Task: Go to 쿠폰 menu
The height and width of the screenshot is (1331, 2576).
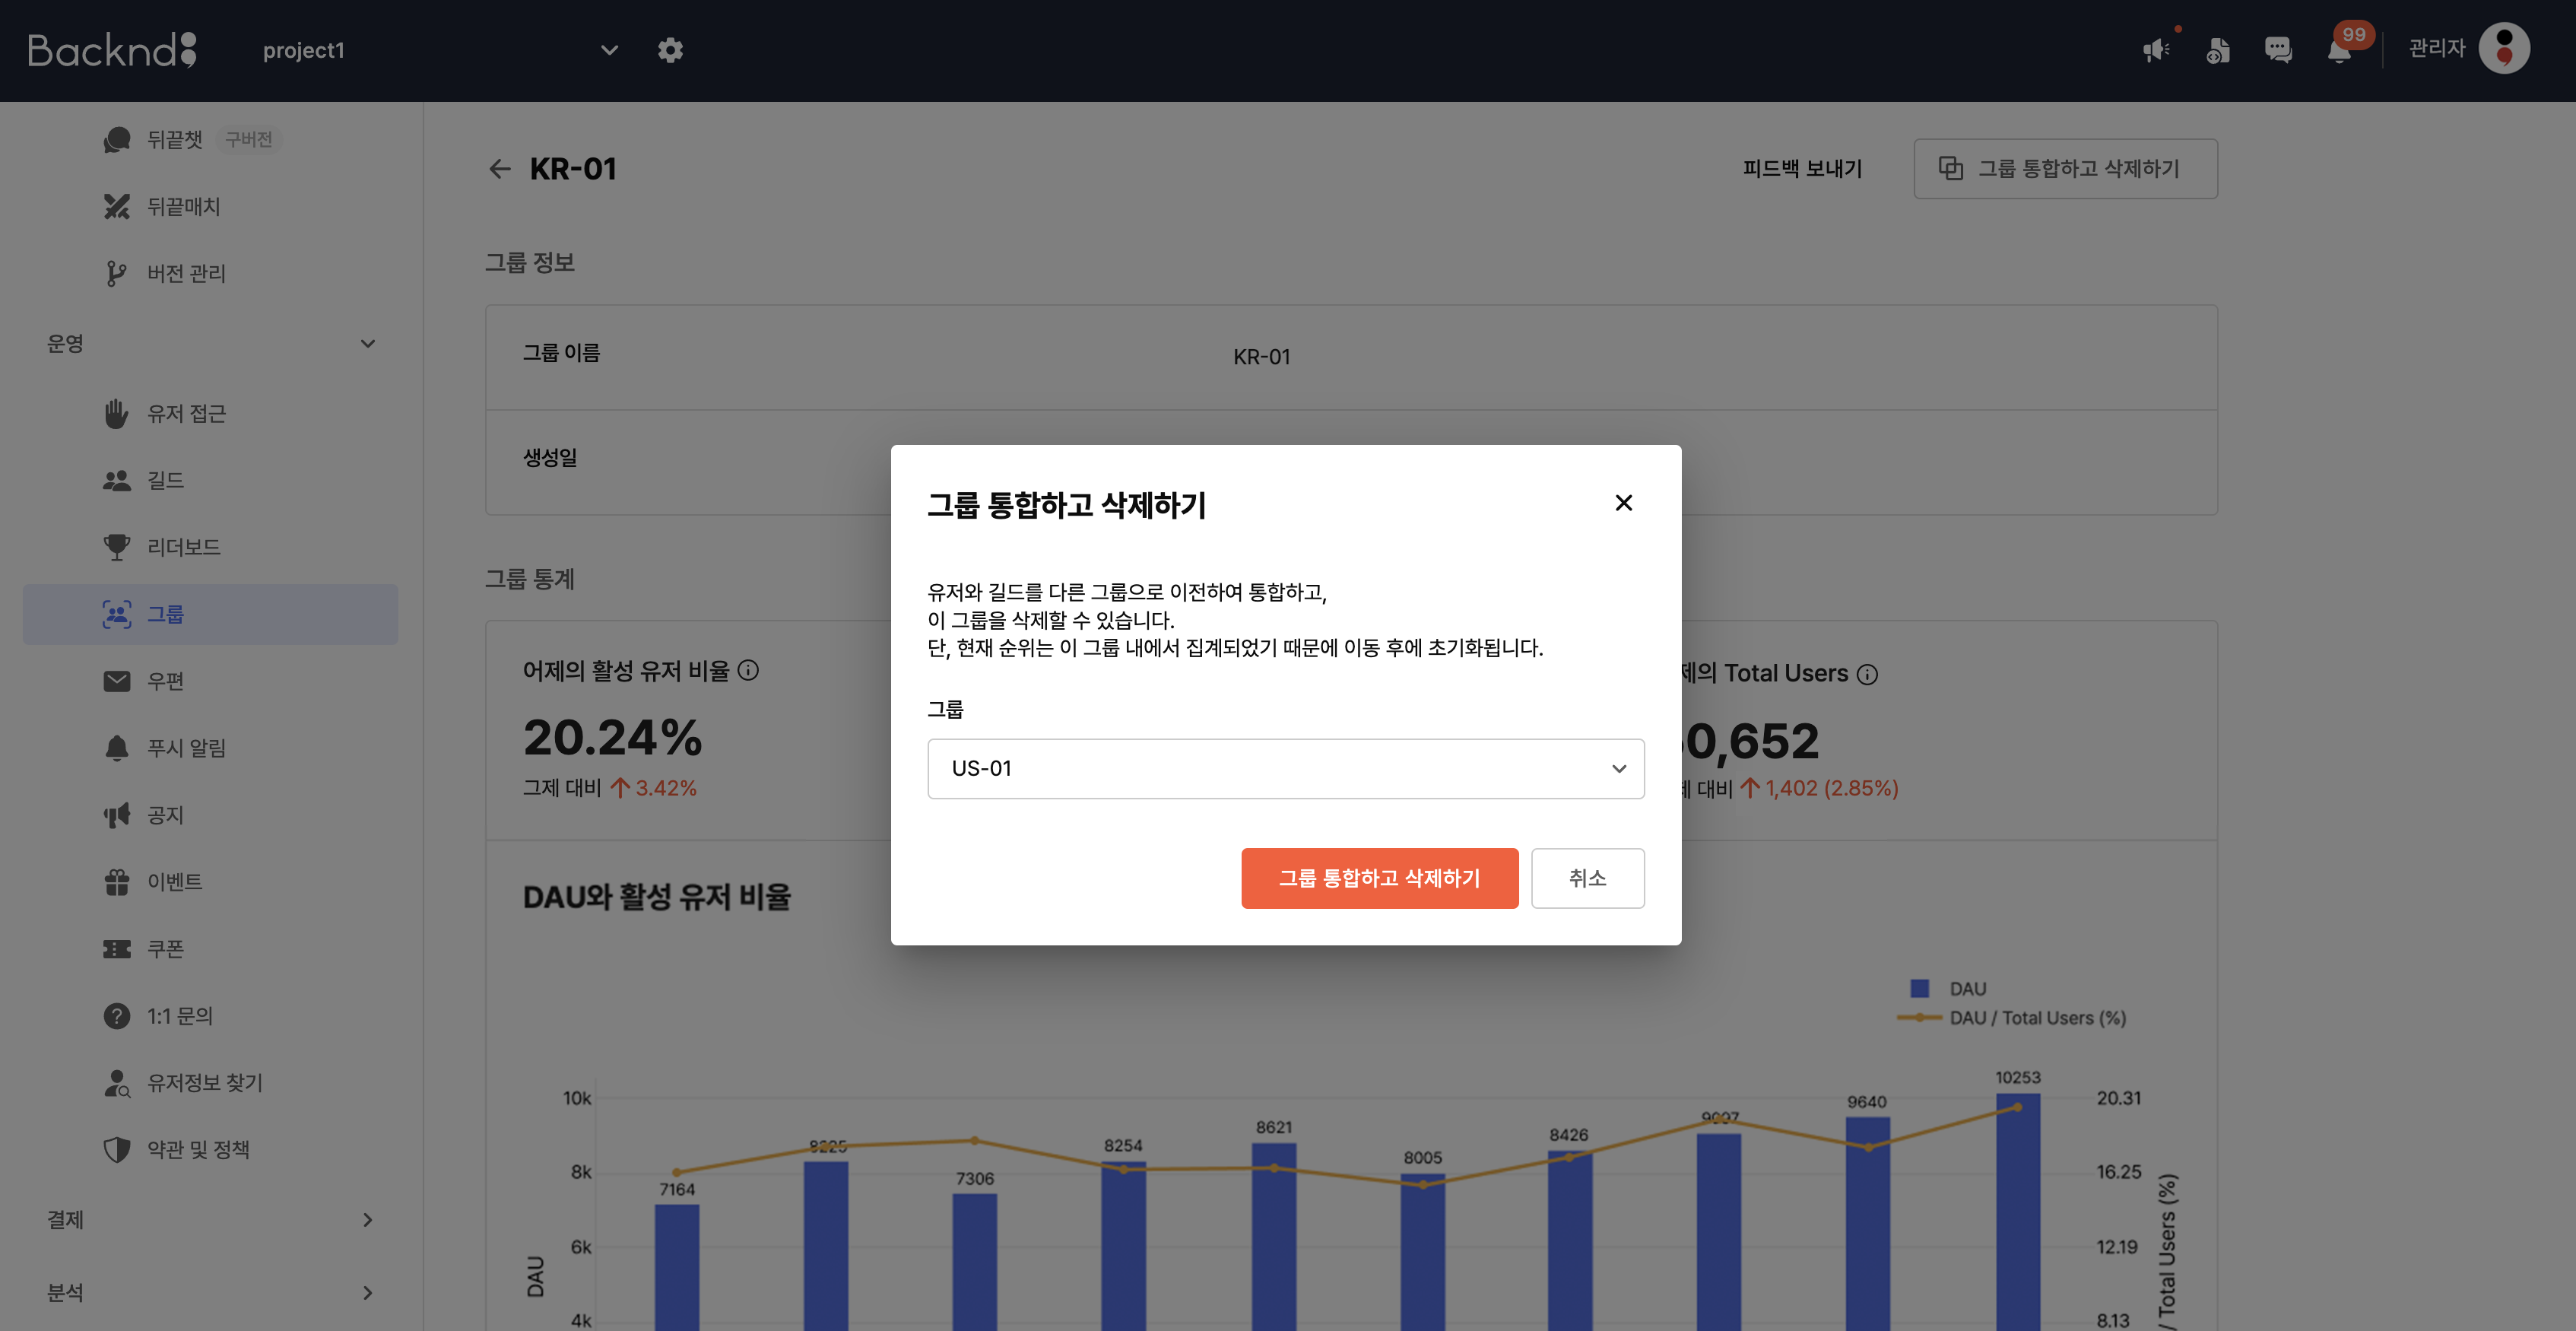Action: [165, 949]
